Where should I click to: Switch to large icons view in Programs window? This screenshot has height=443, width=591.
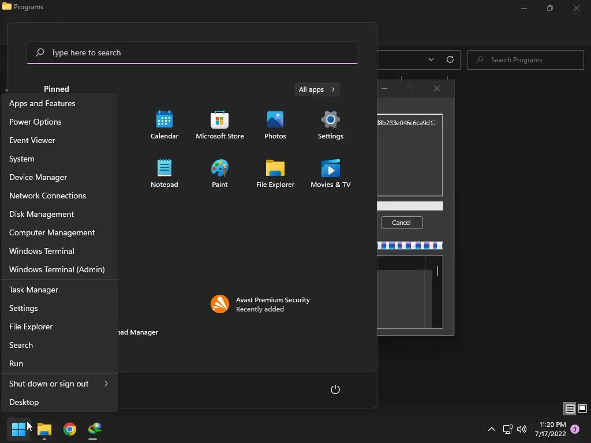click(582, 408)
